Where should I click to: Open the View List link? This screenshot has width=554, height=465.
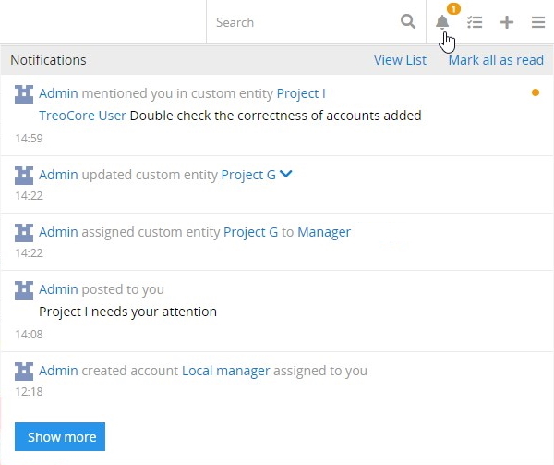400,60
